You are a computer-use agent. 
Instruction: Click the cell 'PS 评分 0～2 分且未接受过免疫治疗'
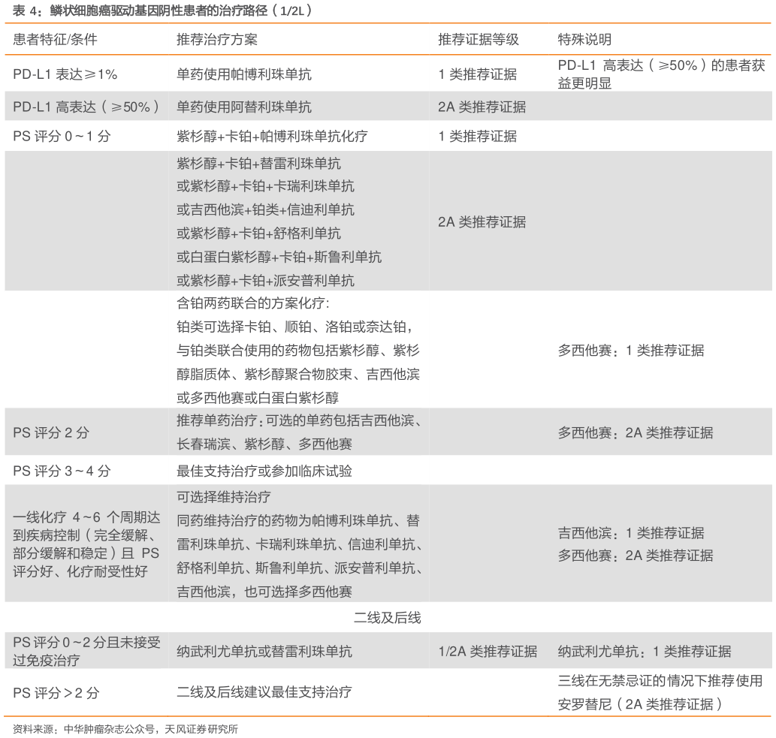(86, 652)
